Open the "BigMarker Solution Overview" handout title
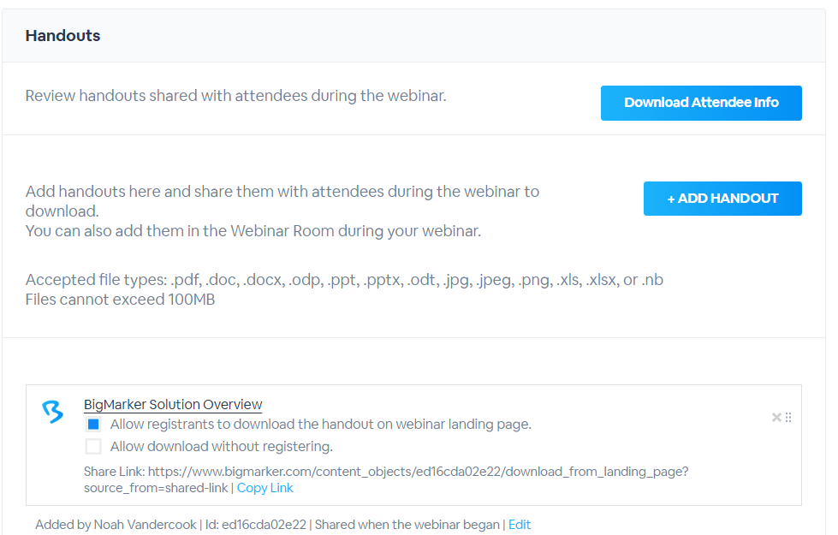The height and width of the screenshot is (535, 838). tap(174, 404)
